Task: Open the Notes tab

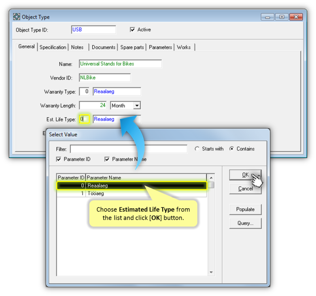Action: click(78, 47)
